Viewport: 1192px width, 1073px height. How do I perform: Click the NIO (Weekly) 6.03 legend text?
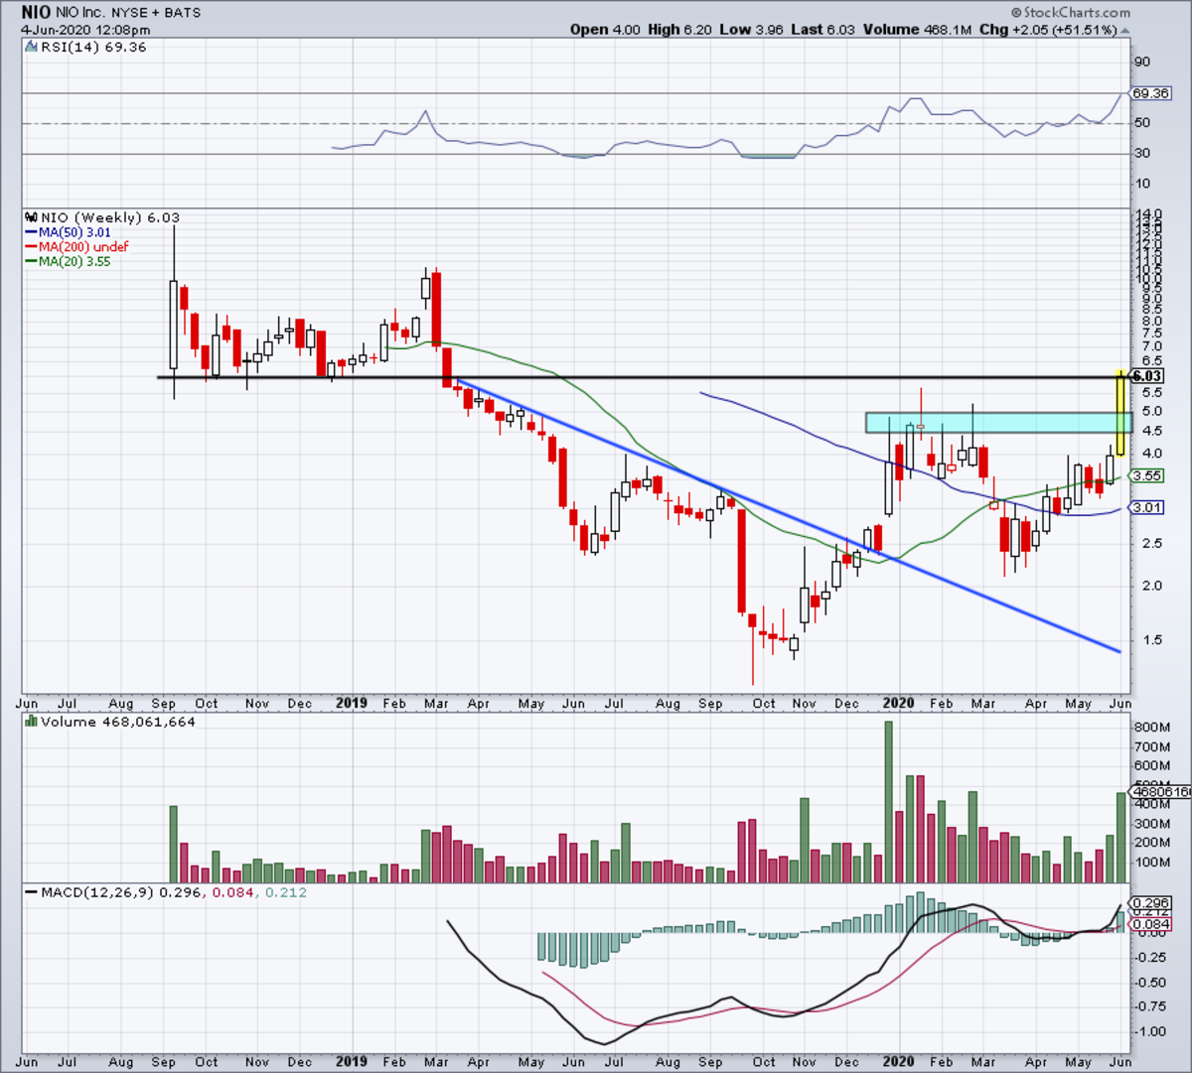tap(109, 217)
